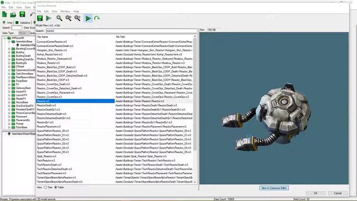Click the PylonBase folder icon

13,127
